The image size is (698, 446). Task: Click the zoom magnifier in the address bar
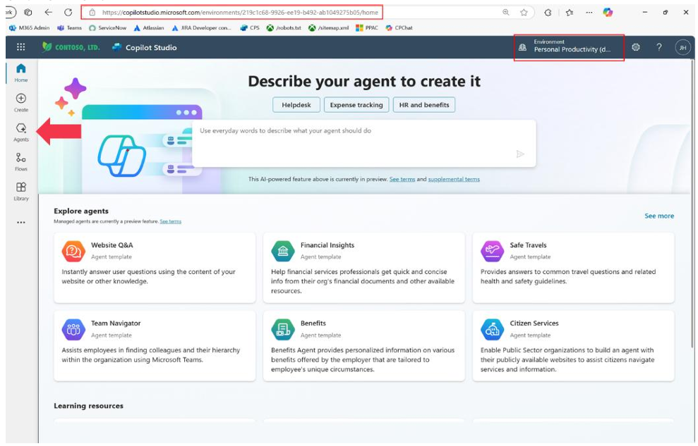coord(506,13)
